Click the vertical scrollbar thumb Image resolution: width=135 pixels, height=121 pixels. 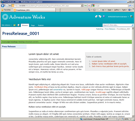pos(133,50)
